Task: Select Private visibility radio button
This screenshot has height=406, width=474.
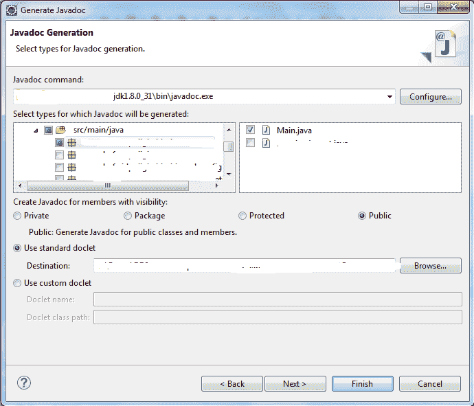Action: pyautogui.click(x=17, y=216)
